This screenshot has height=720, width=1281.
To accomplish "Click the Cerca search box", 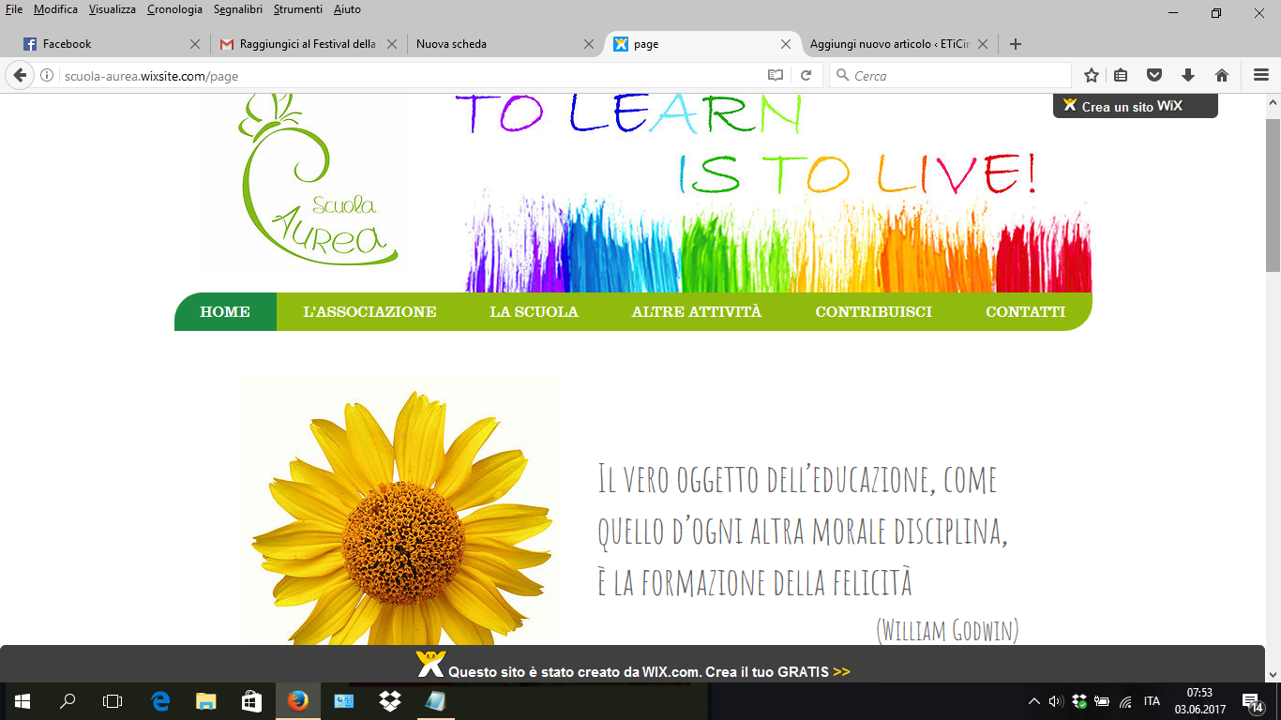I will coord(950,76).
